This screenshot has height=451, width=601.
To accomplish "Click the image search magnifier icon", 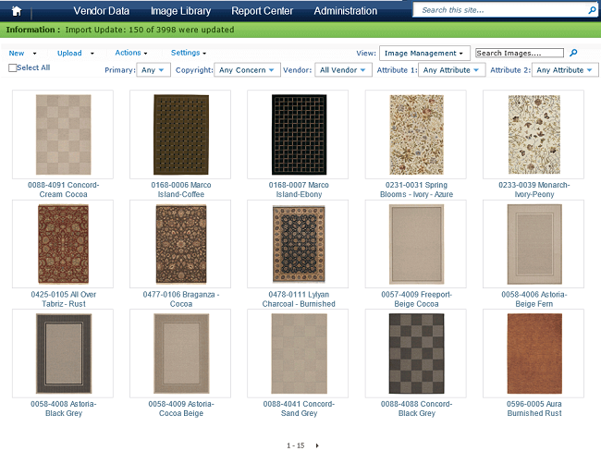I will click(573, 53).
